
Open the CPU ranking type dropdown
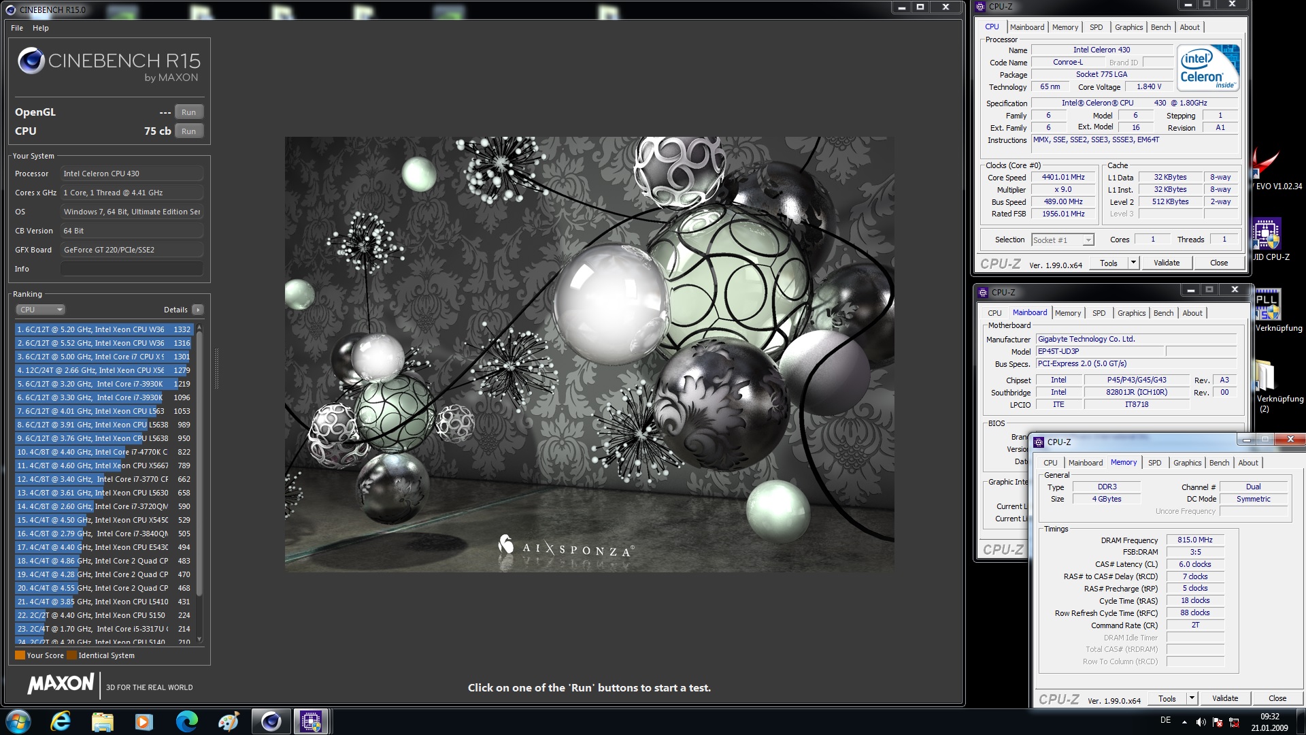pos(40,310)
